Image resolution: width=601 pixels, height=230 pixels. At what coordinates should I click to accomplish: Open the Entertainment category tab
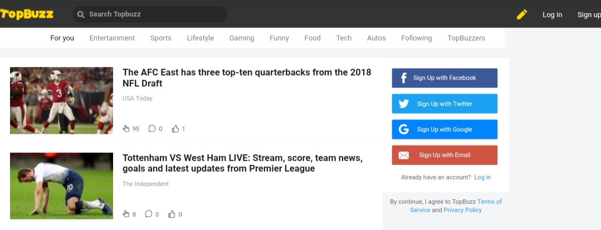tap(113, 38)
